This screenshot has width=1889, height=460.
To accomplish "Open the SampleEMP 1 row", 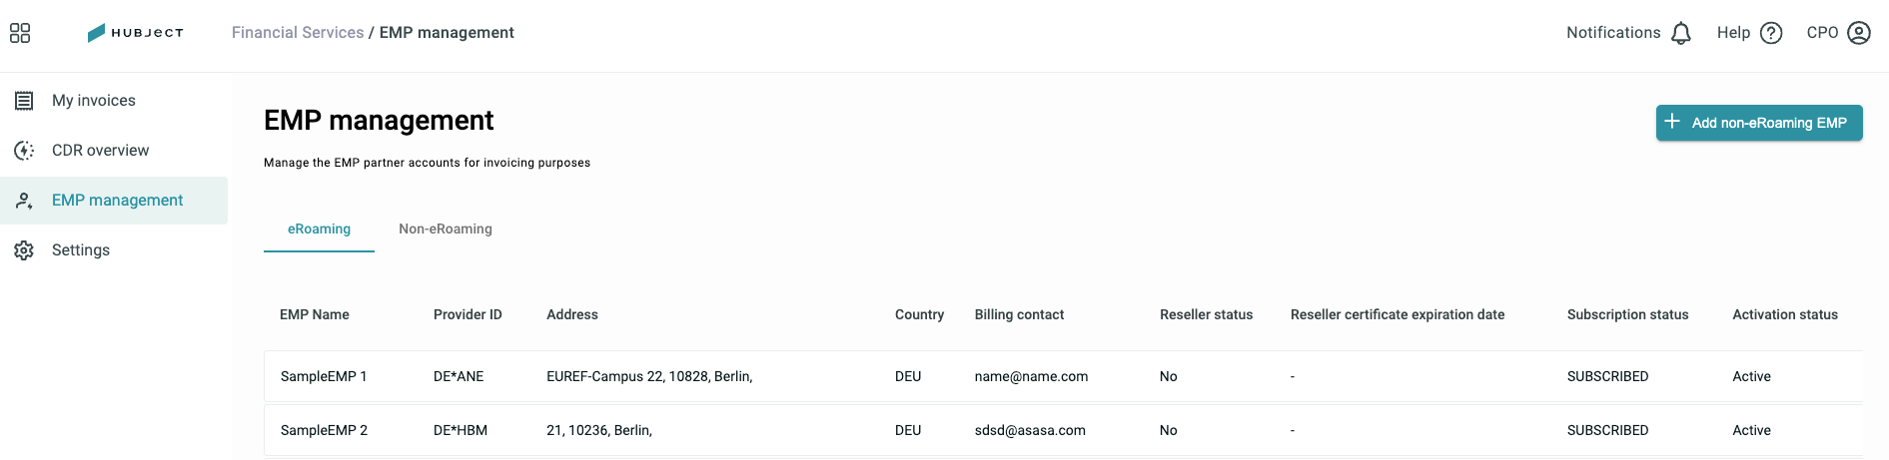I will tap(1063, 376).
